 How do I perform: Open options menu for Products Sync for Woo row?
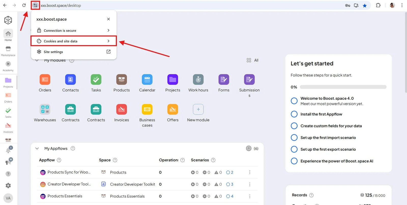250,172
